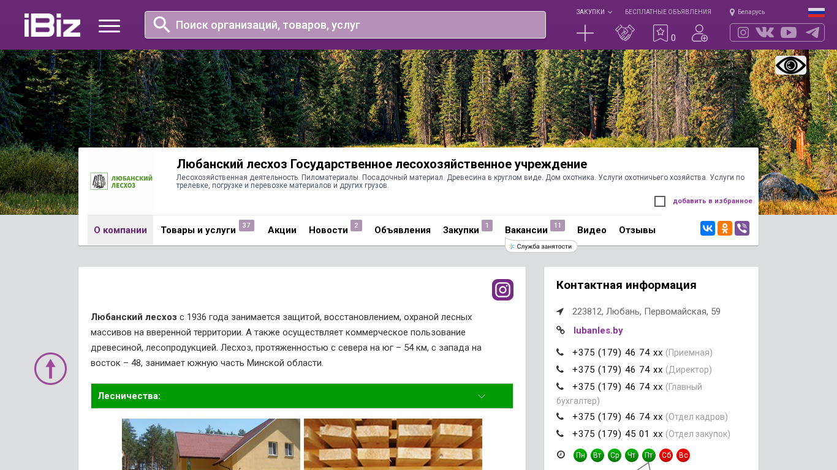Viewport: 837px width, 470px height.
Task: Check the 'добавить в избранное' checkbox
Action: click(660, 201)
